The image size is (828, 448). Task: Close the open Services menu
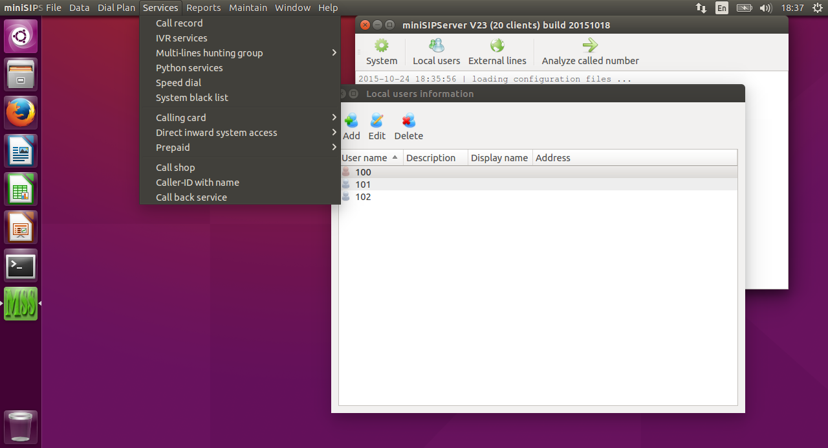point(160,8)
